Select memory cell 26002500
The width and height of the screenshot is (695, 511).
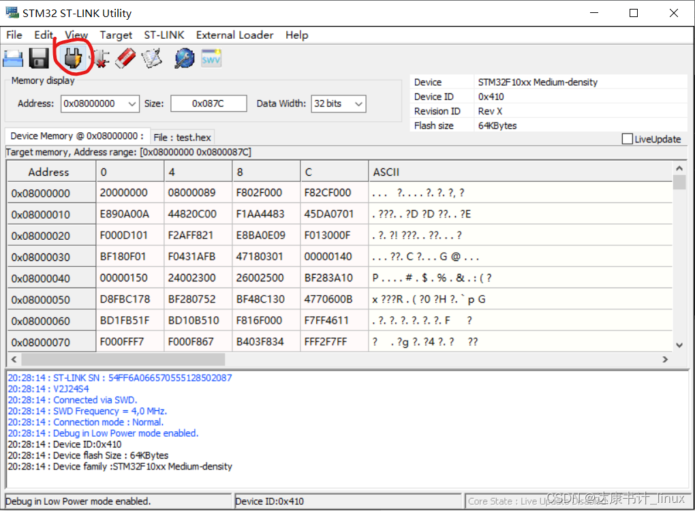pyautogui.click(x=266, y=278)
